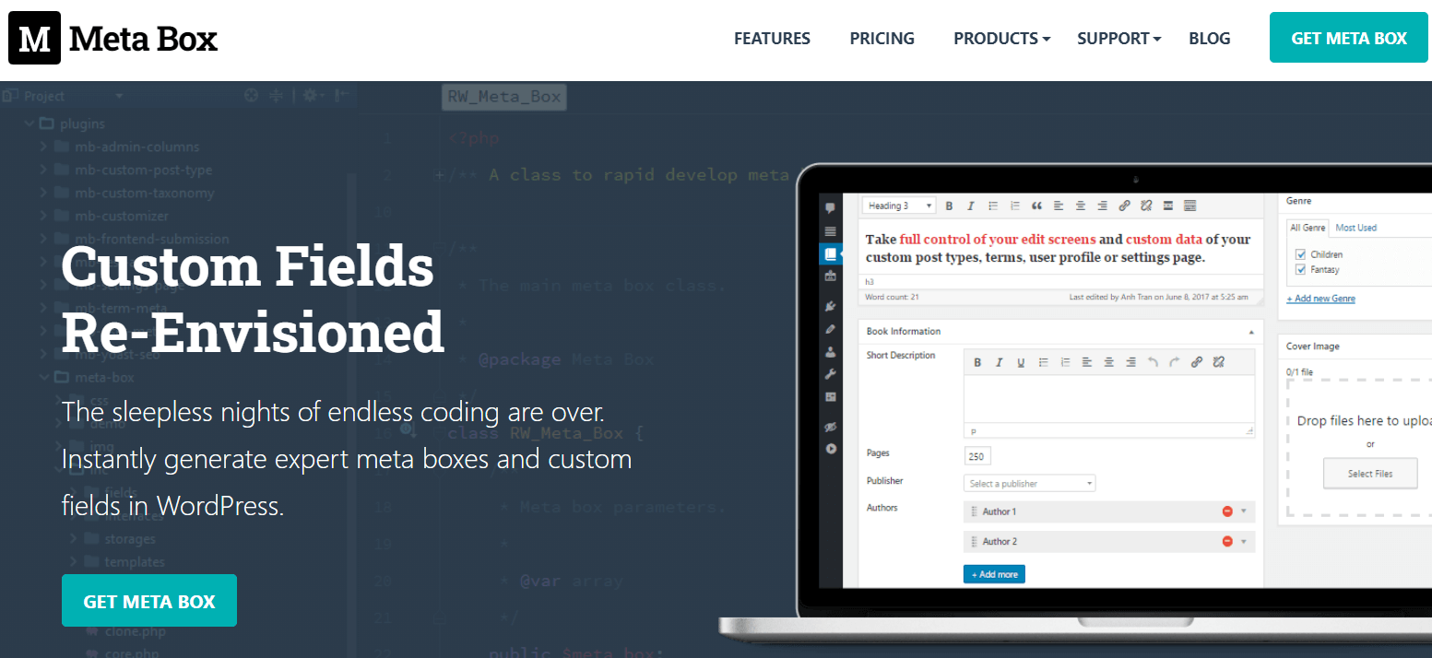This screenshot has height=658, width=1432.
Task: Click the Author 1 drag handle
Action: pos(974,511)
